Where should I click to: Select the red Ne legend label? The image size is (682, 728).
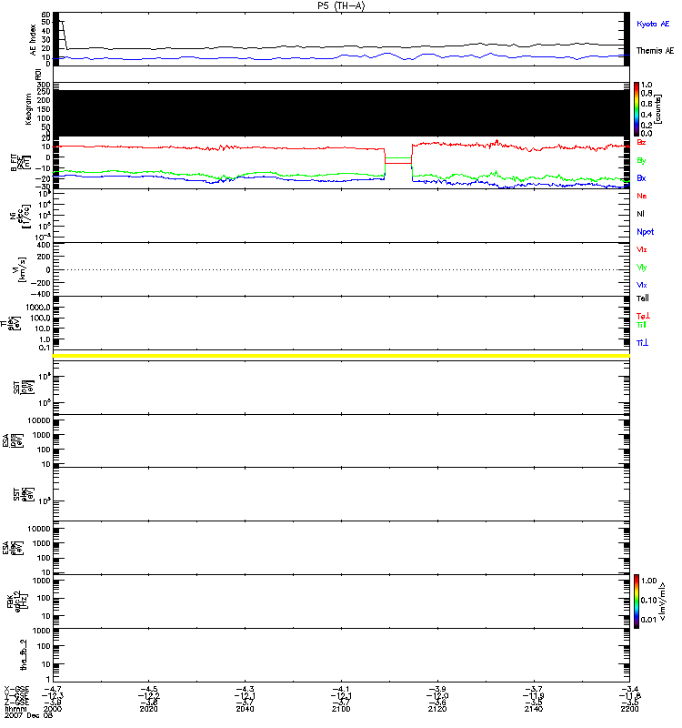pos(642,196)
